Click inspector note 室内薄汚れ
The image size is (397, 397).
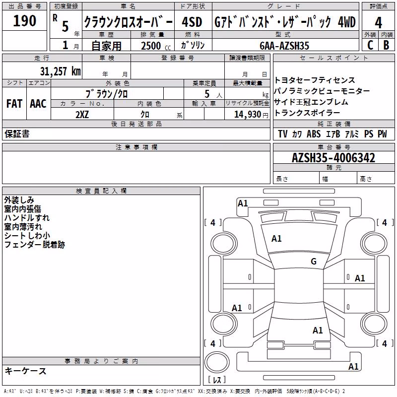tap(23, 227)
